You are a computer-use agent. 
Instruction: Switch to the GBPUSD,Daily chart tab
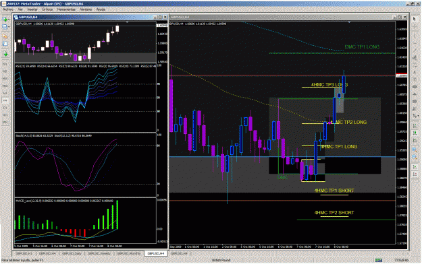72,253
